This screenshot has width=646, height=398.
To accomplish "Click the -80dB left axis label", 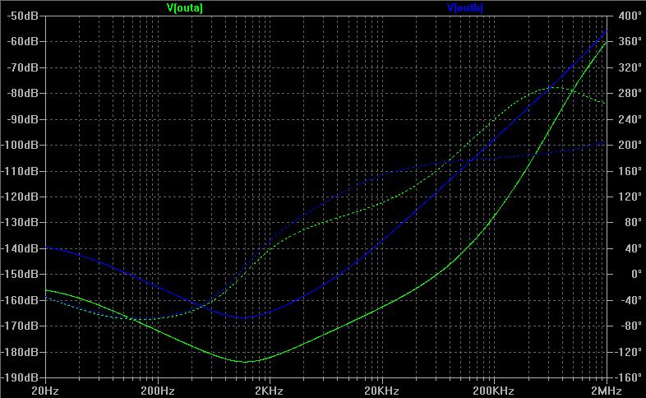I will tap(23, 93).
